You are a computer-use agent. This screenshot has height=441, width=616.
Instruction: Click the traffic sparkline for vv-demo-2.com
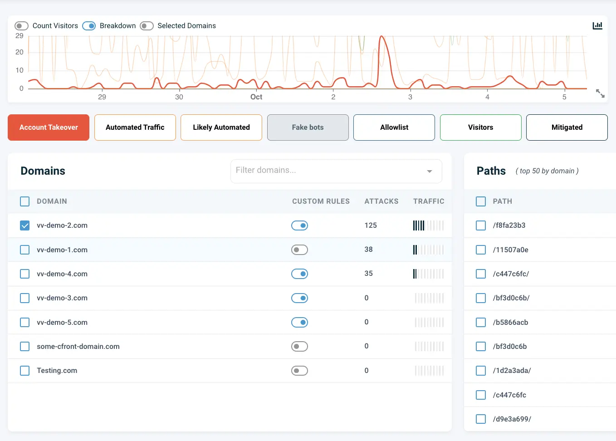click(x=429, y=225)
